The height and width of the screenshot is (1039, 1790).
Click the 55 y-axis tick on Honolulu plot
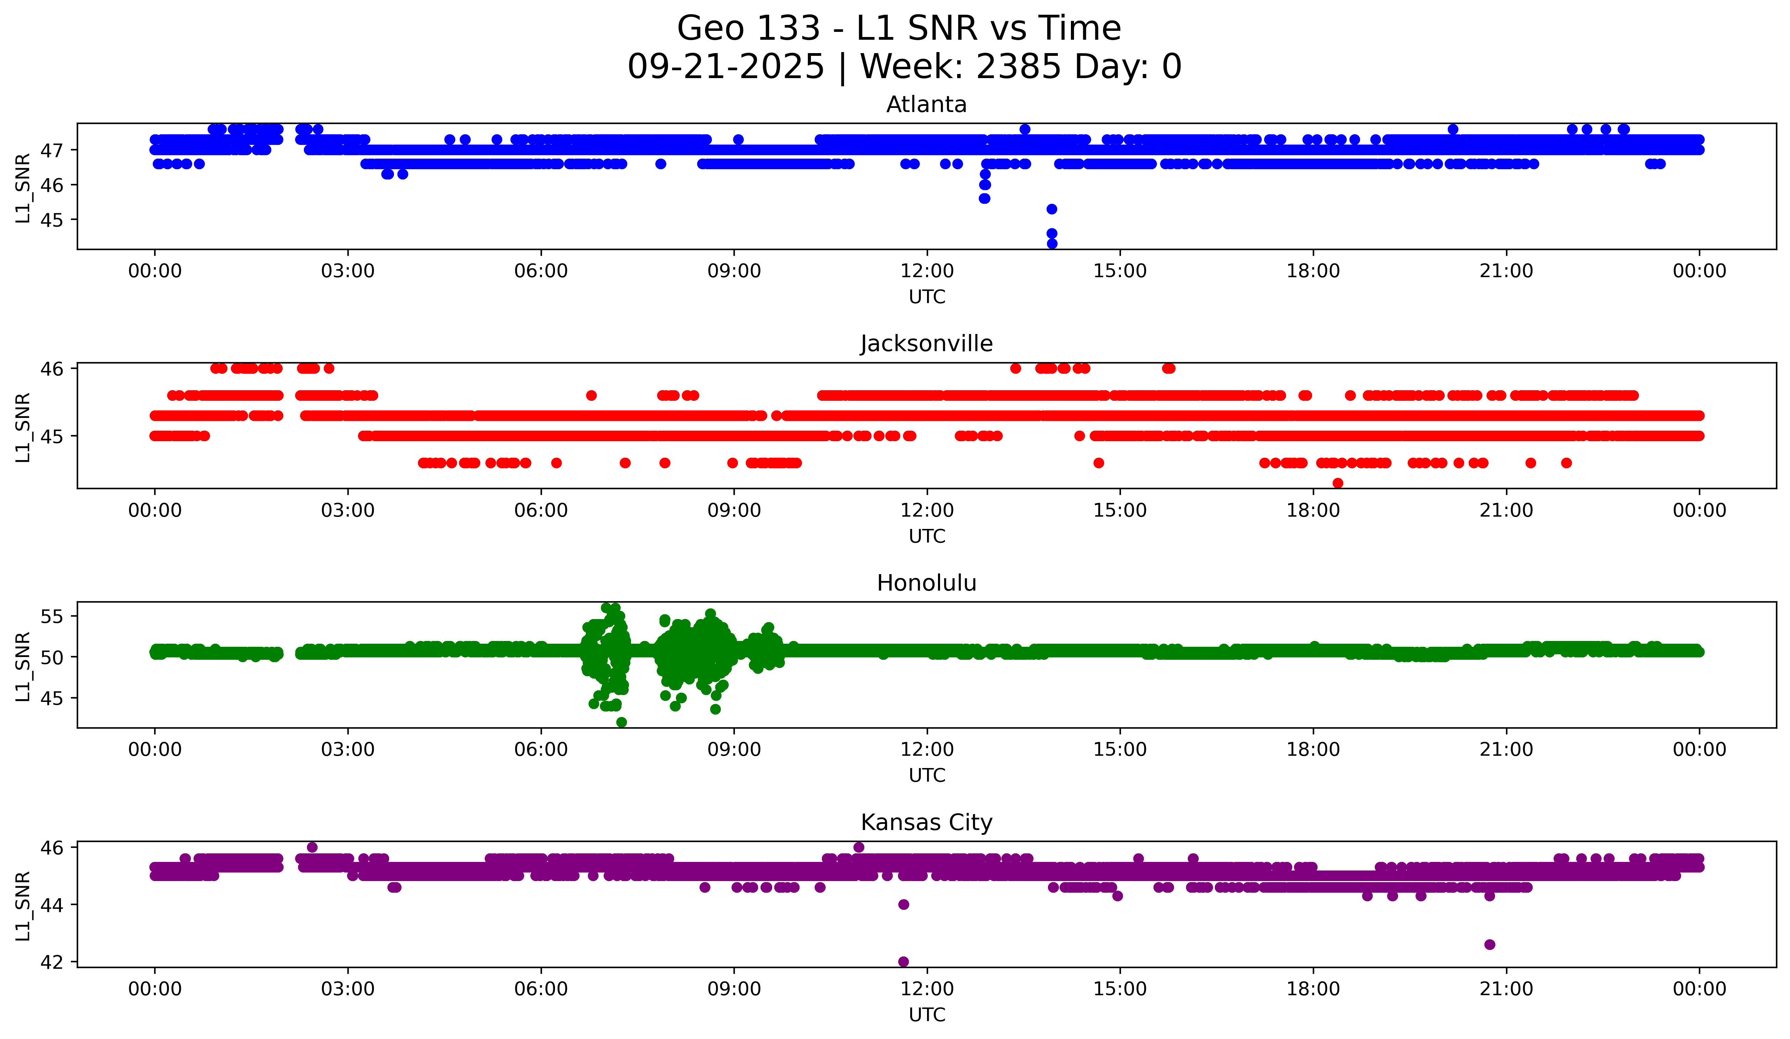tap(52, 616)
